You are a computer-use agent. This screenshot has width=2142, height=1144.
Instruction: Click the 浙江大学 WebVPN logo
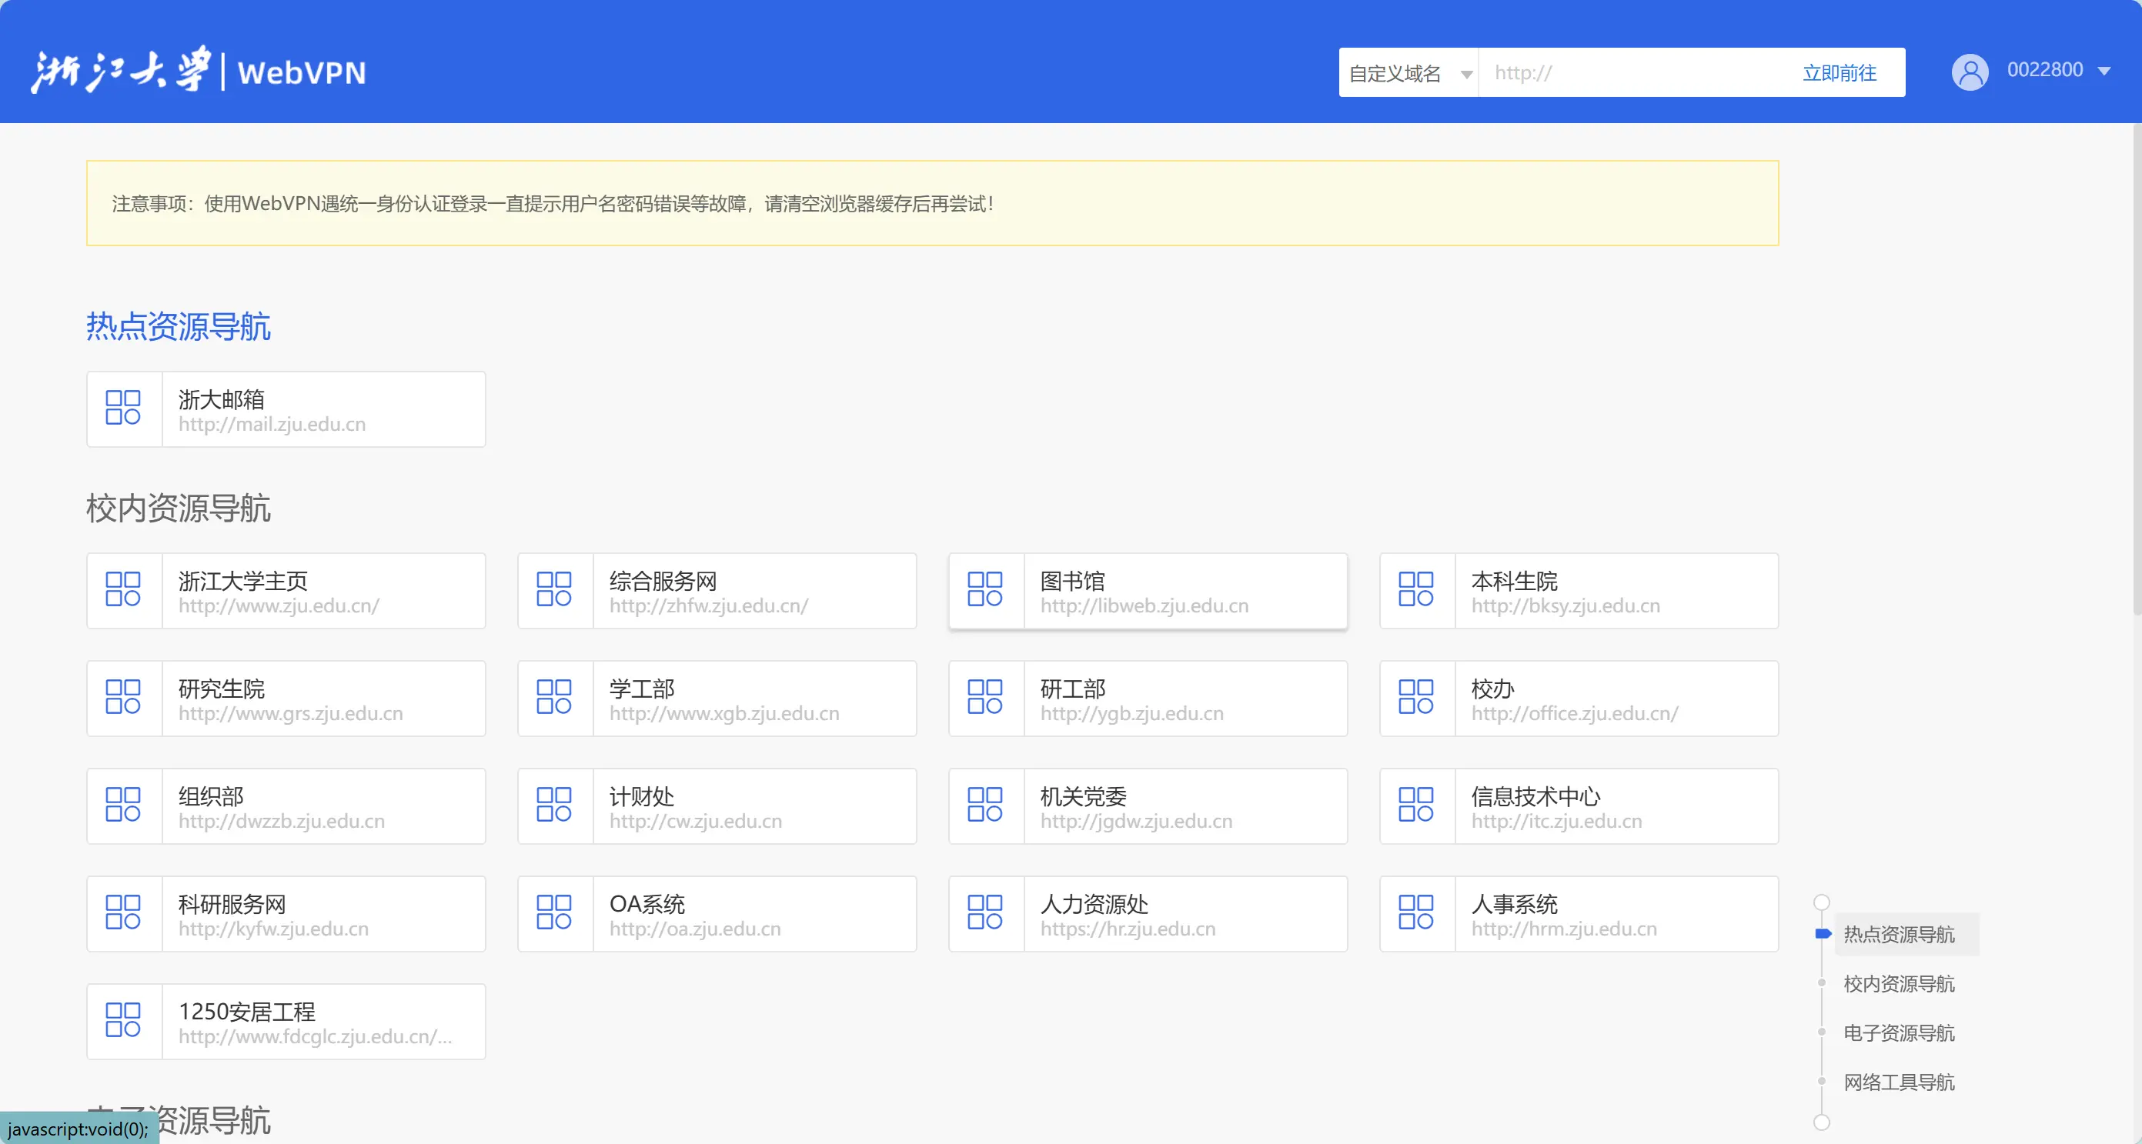pyautogui.click(x=198, y=70)
